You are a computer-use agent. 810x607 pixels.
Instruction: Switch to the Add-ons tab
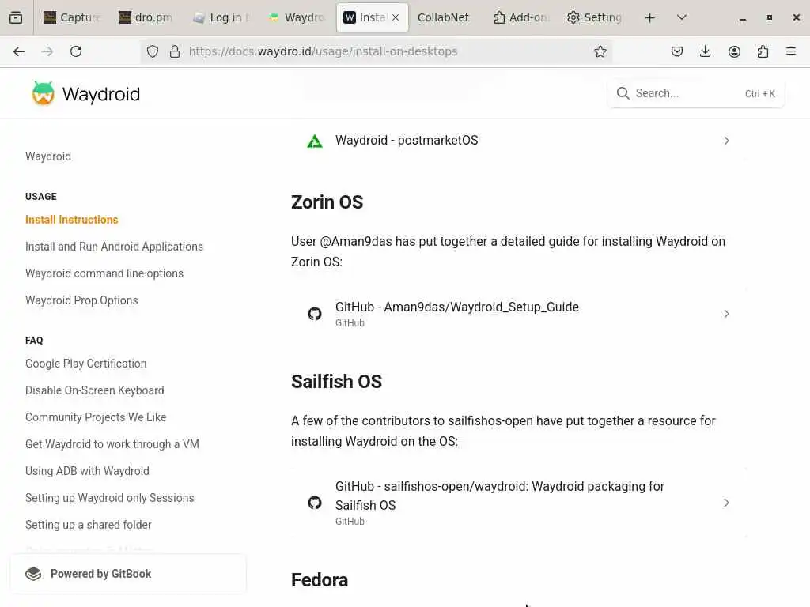[x=520, y=17]
